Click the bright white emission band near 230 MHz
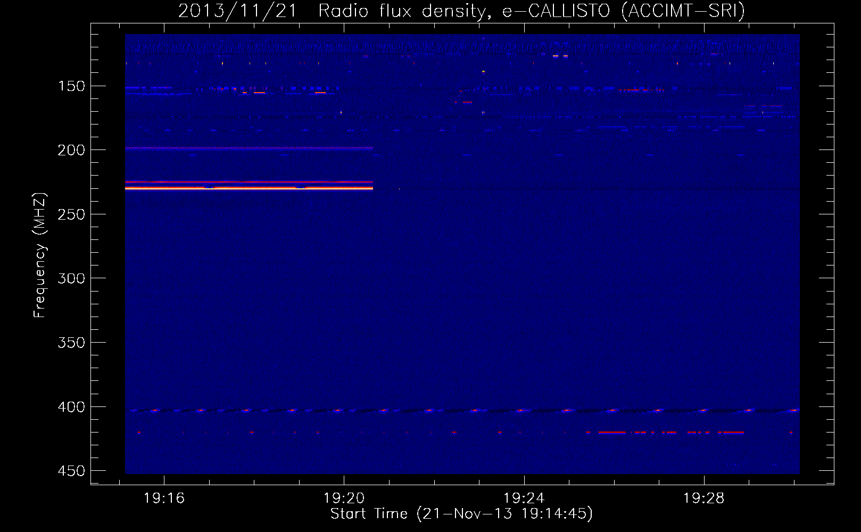Screen dimensions: 861x532 249,188
